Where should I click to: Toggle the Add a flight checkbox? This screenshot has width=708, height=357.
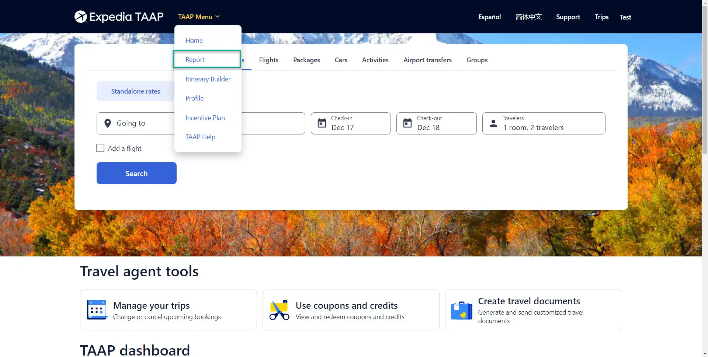[100, 148]
